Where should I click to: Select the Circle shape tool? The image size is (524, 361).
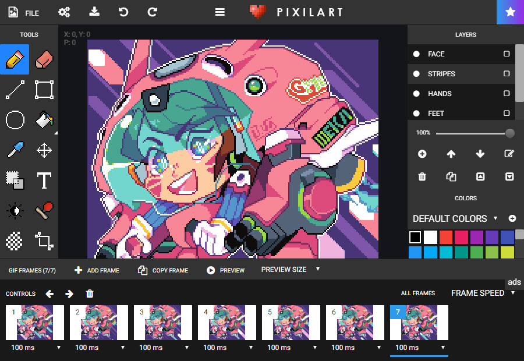[15, 119]
